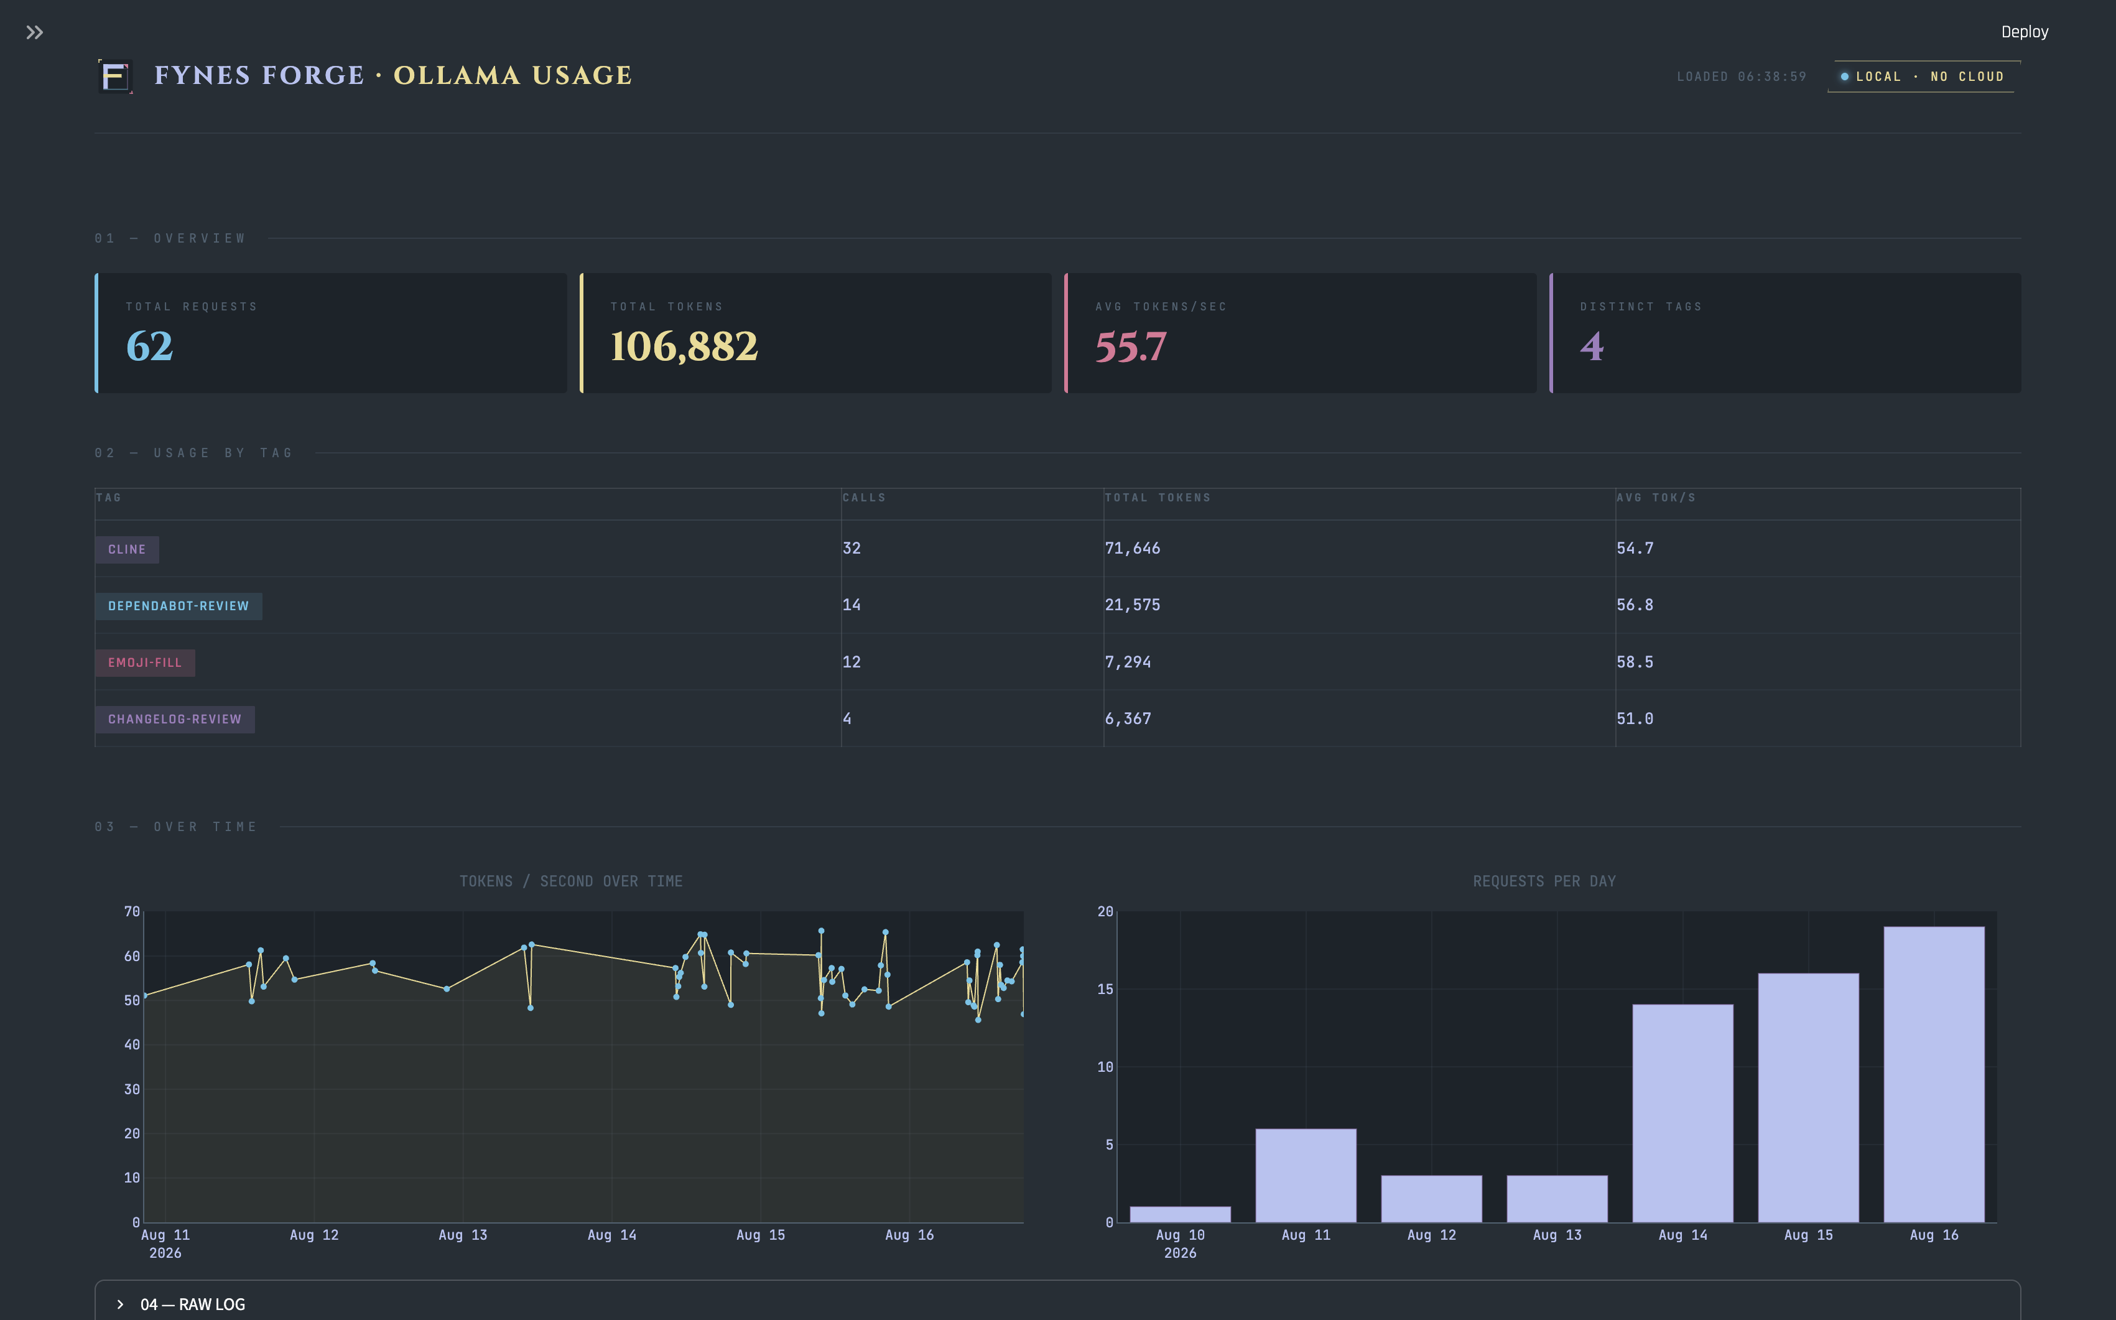
Task: Click the Aug 16 bar in Requests chart
Action: 1934,1074
